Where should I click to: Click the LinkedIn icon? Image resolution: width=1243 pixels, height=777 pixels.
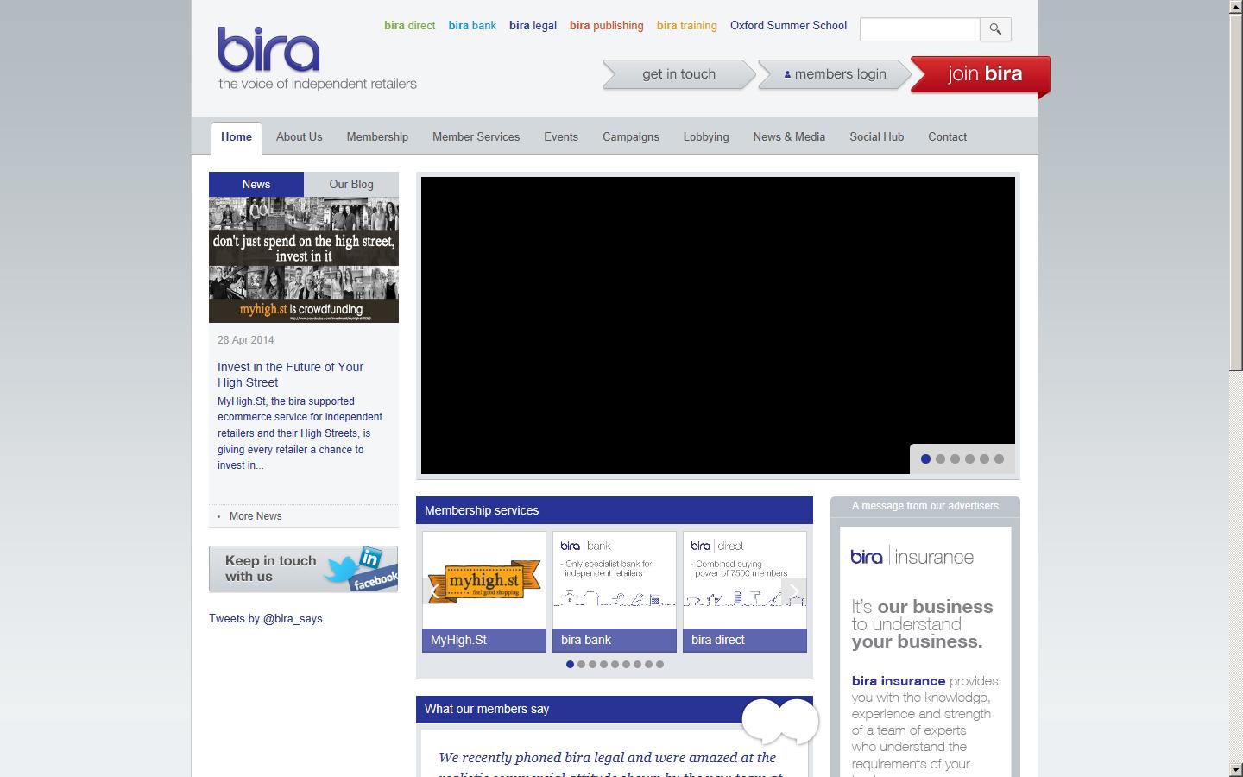pyautogui.click(x=369, y=559)
